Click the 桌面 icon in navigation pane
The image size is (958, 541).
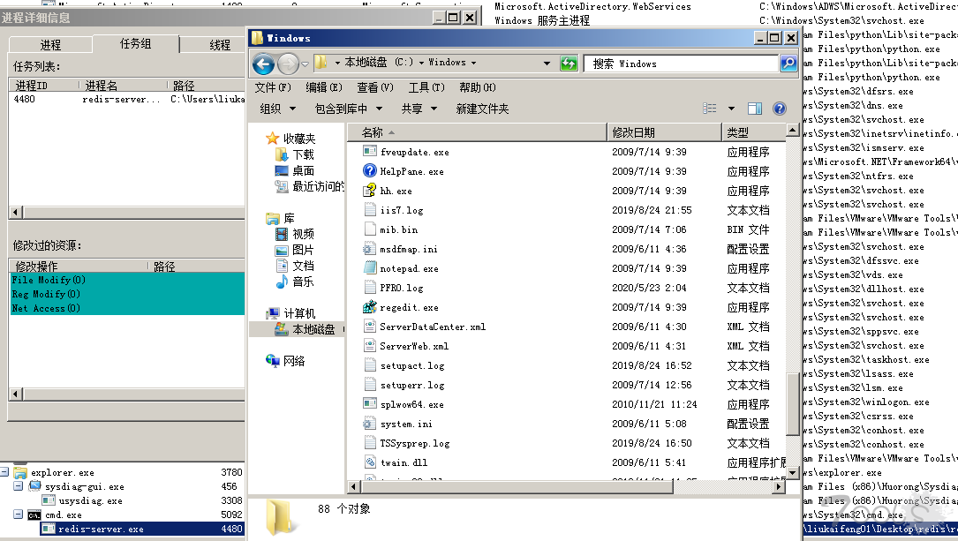click(x=282, y=170)
